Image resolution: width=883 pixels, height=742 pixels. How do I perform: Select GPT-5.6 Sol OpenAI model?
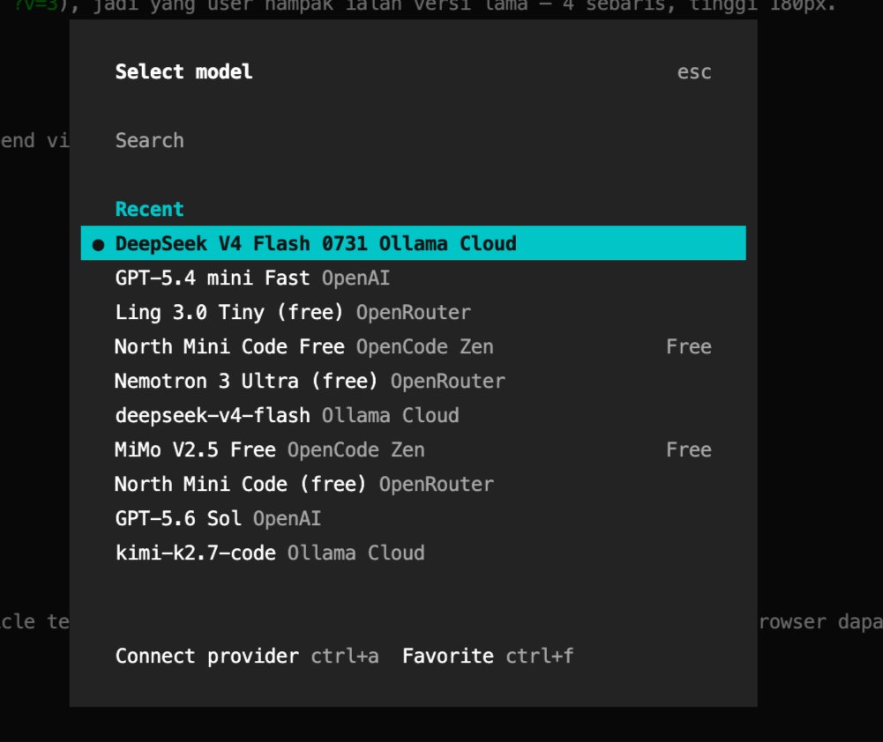pos(414,518)
